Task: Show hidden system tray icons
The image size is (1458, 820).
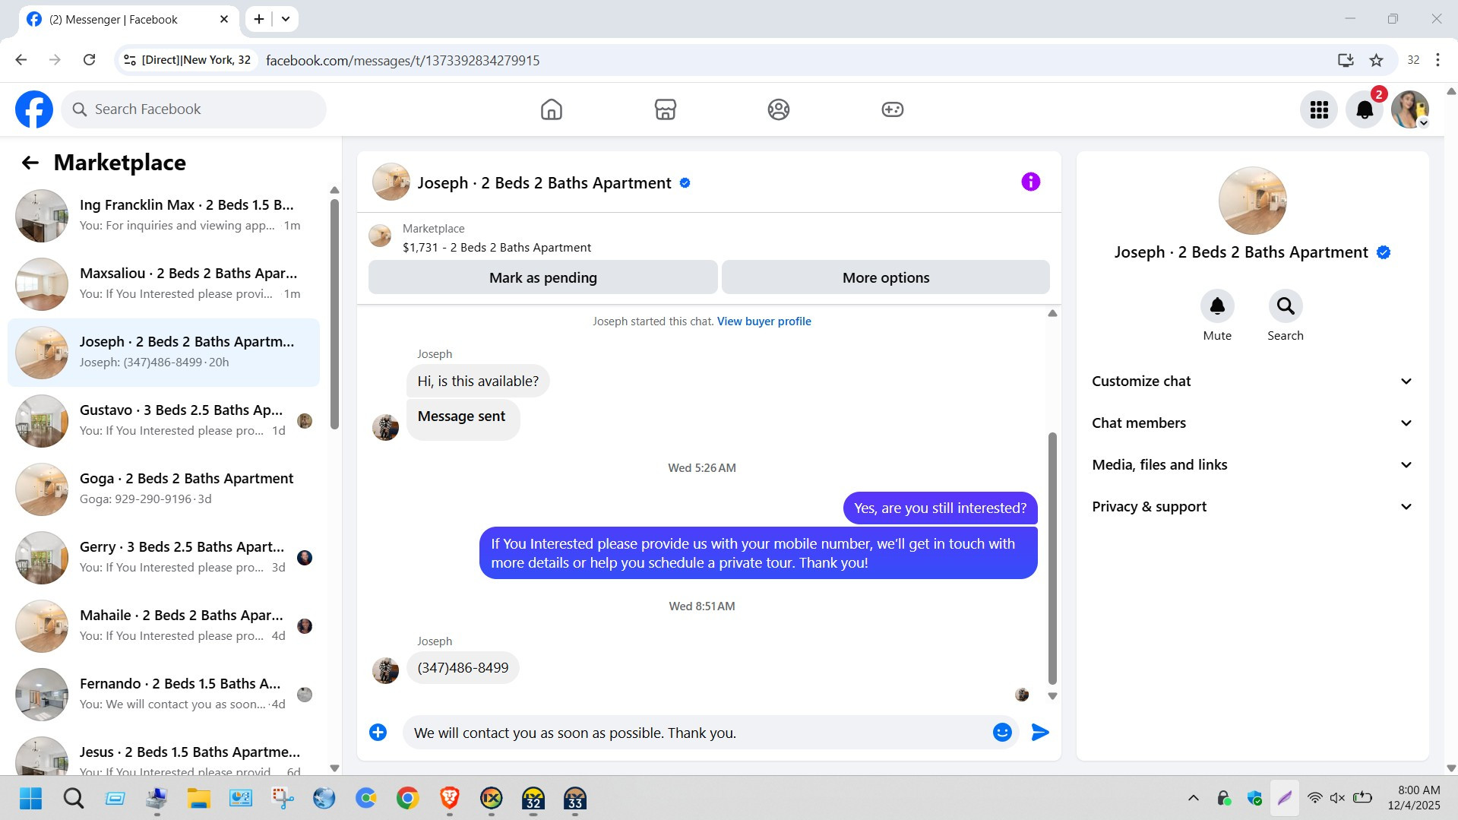Action: point(1193,798)
